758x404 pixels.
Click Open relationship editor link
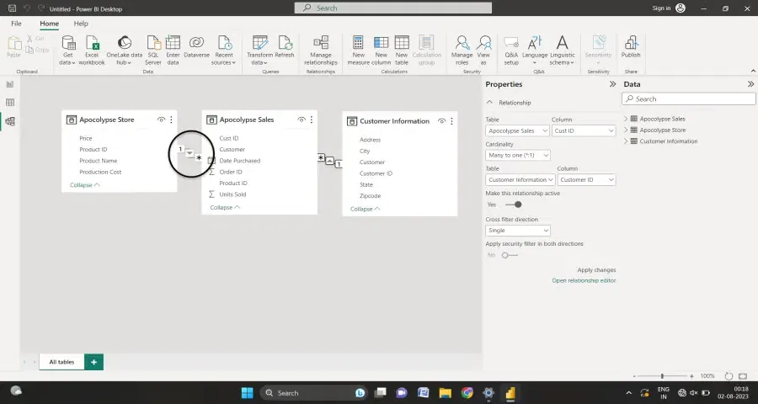tap(584, 280)
